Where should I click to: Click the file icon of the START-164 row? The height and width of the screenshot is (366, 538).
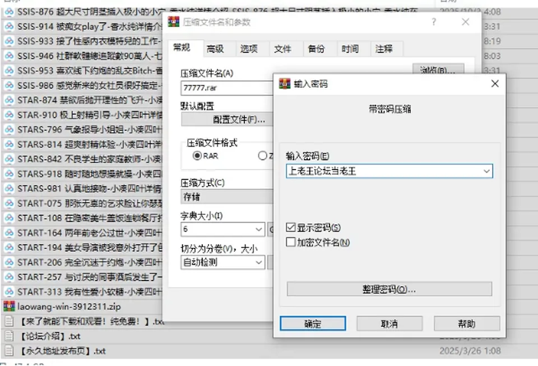click(x=10, y=233)
